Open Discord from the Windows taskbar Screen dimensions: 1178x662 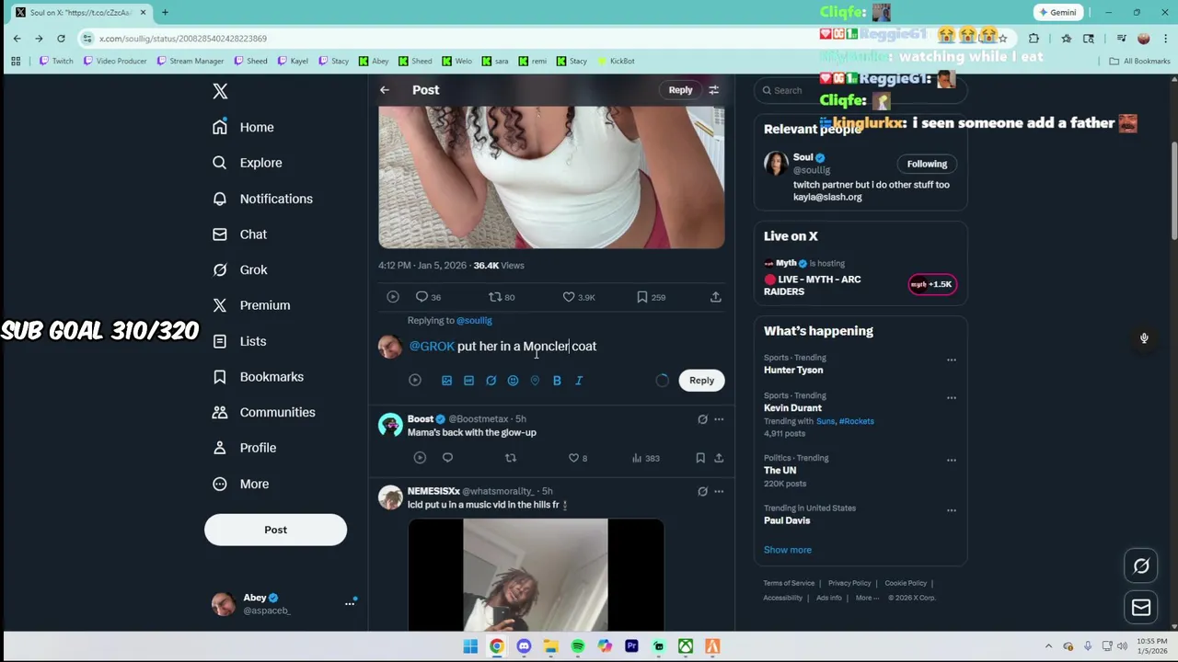(524, 646)
